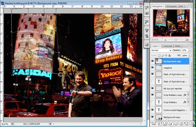196x127 pixels.
Task: Hide the lower Background copy layer
Action: (152, 117)
